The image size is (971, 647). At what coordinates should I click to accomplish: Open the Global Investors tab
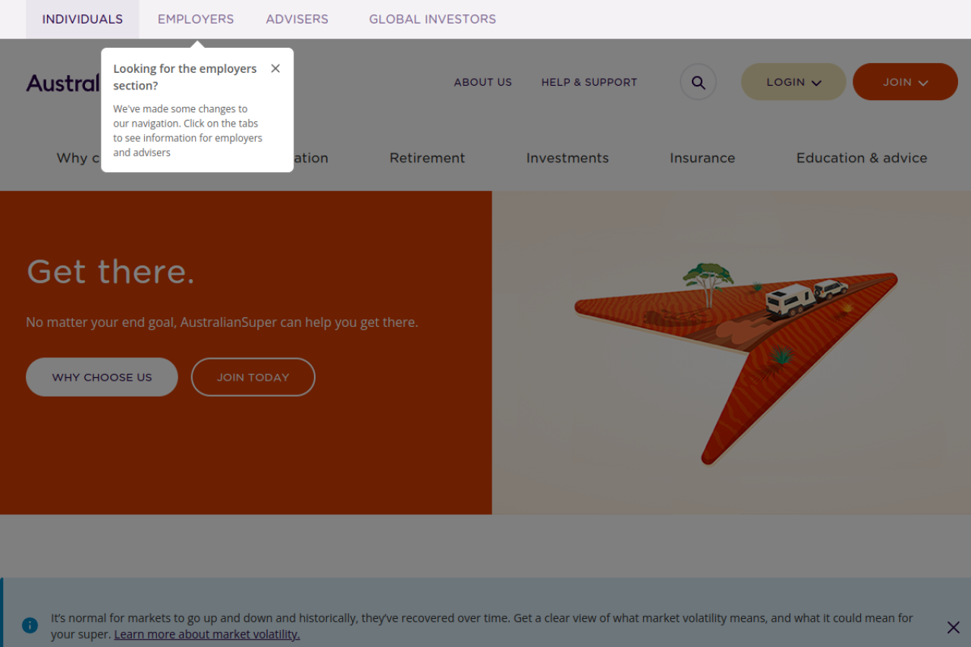(x=432, y=19)
